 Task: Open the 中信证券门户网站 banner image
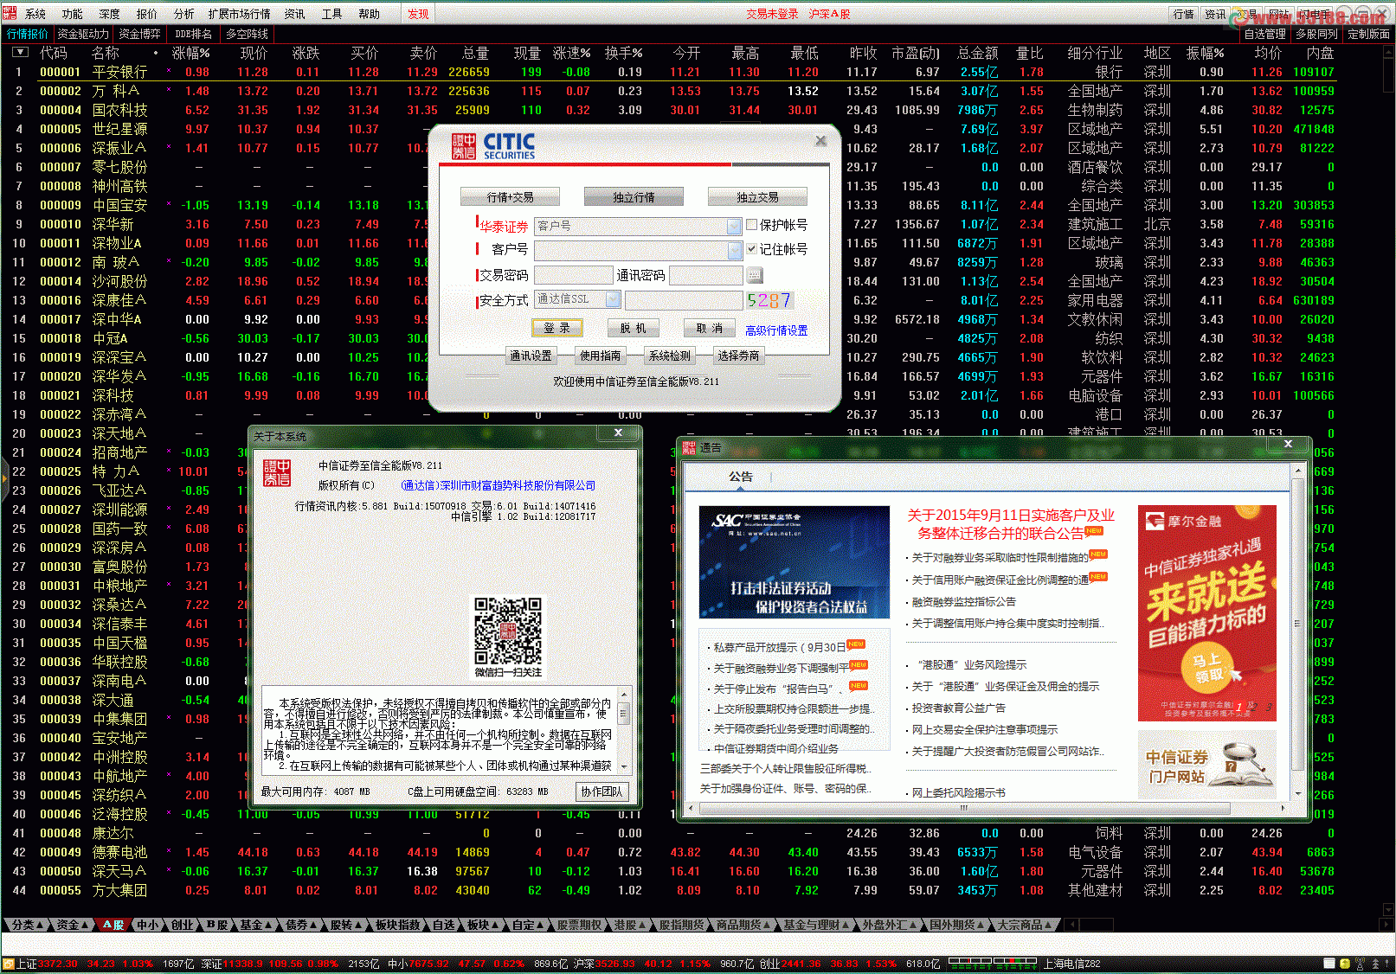tap(1206, 765)
